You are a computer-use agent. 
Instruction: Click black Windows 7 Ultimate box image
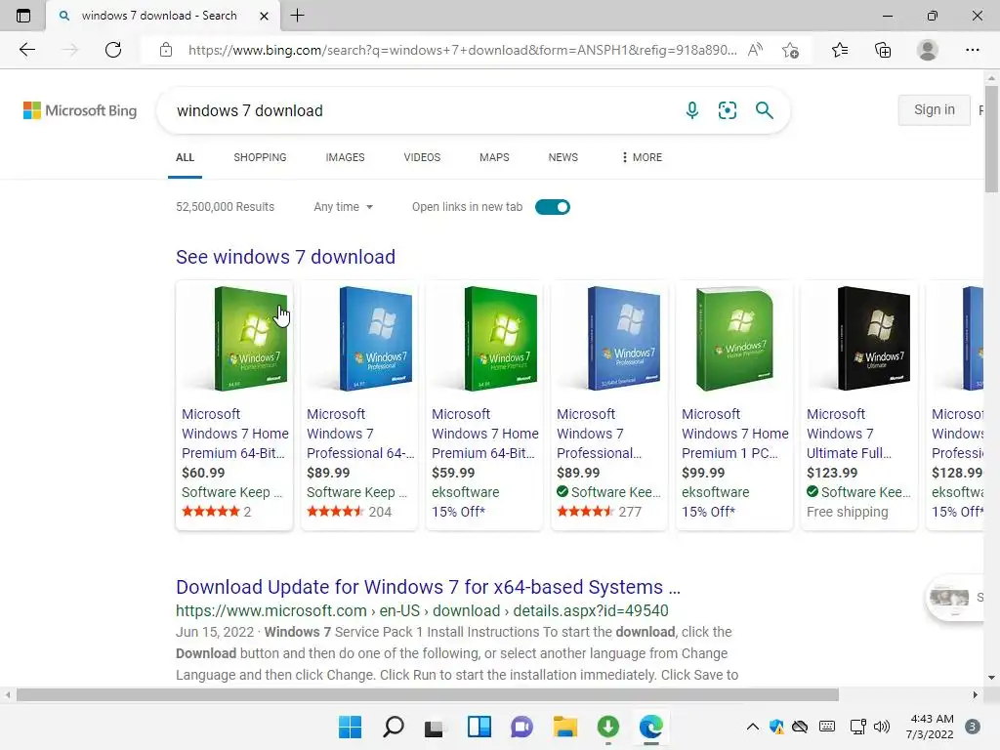point(872,339)
